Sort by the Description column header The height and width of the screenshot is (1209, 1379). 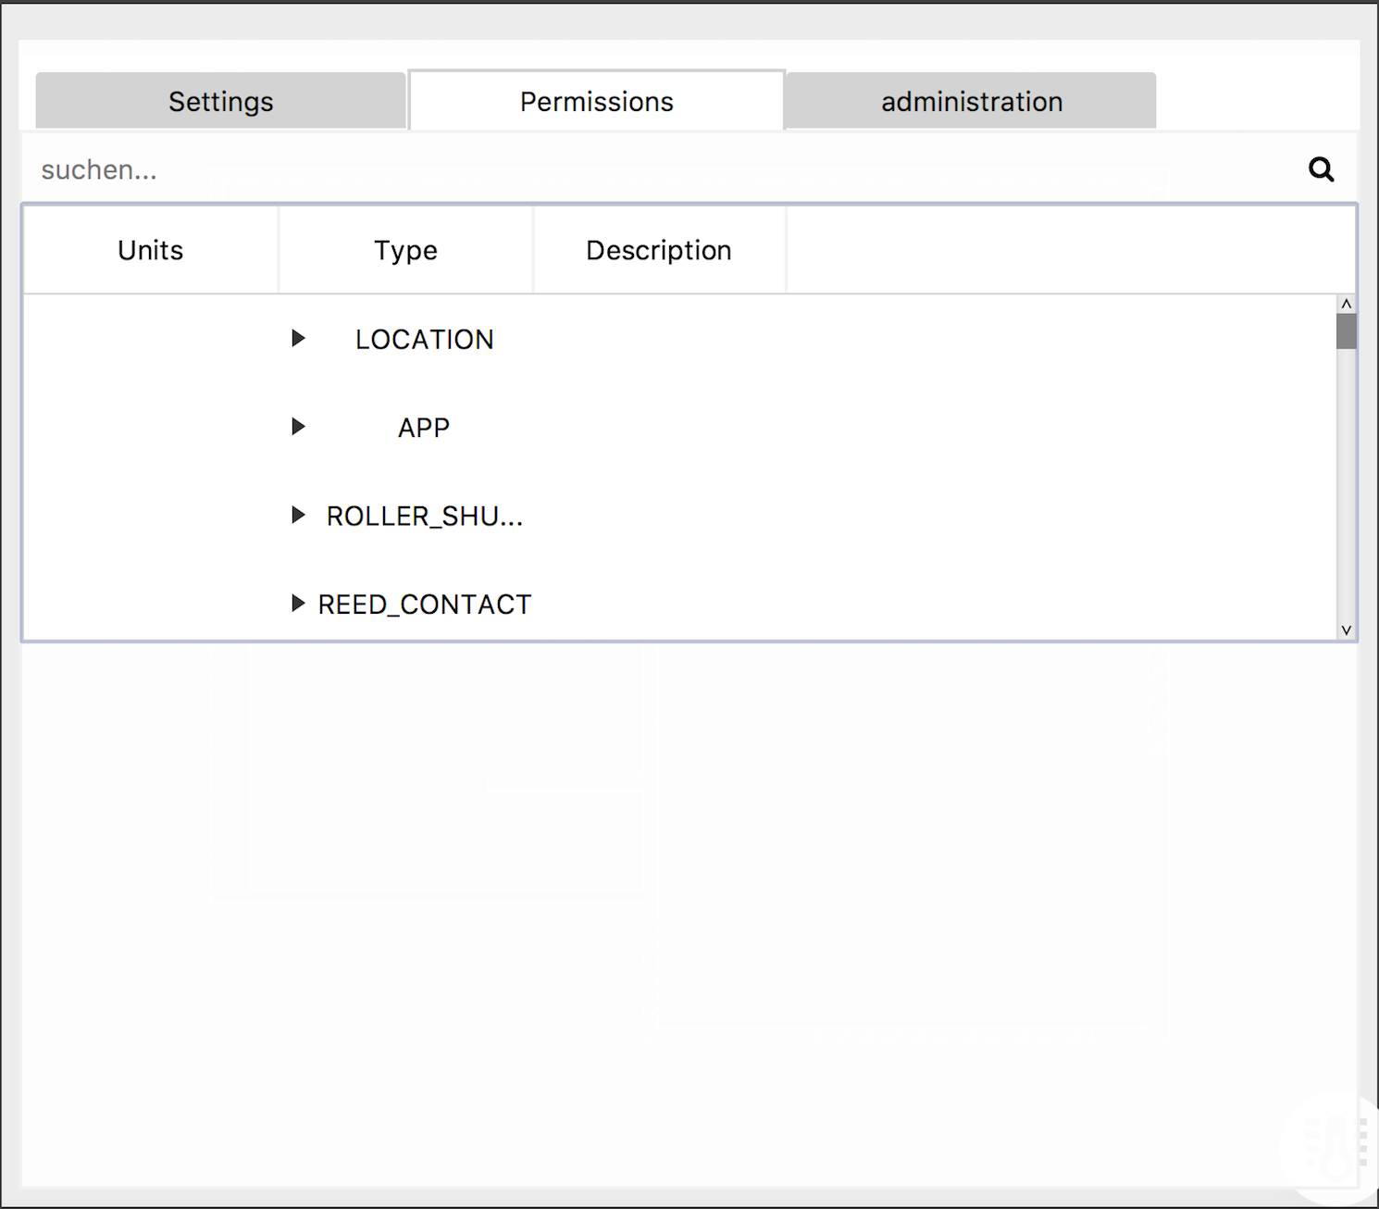pos(658,249)
